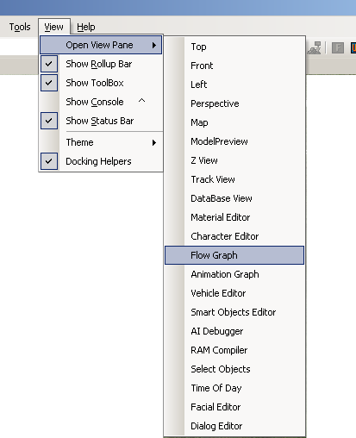The width and height of the screenshot is (356, 438).
Task: Open the Material Editor
Action: tap(234, 217)
